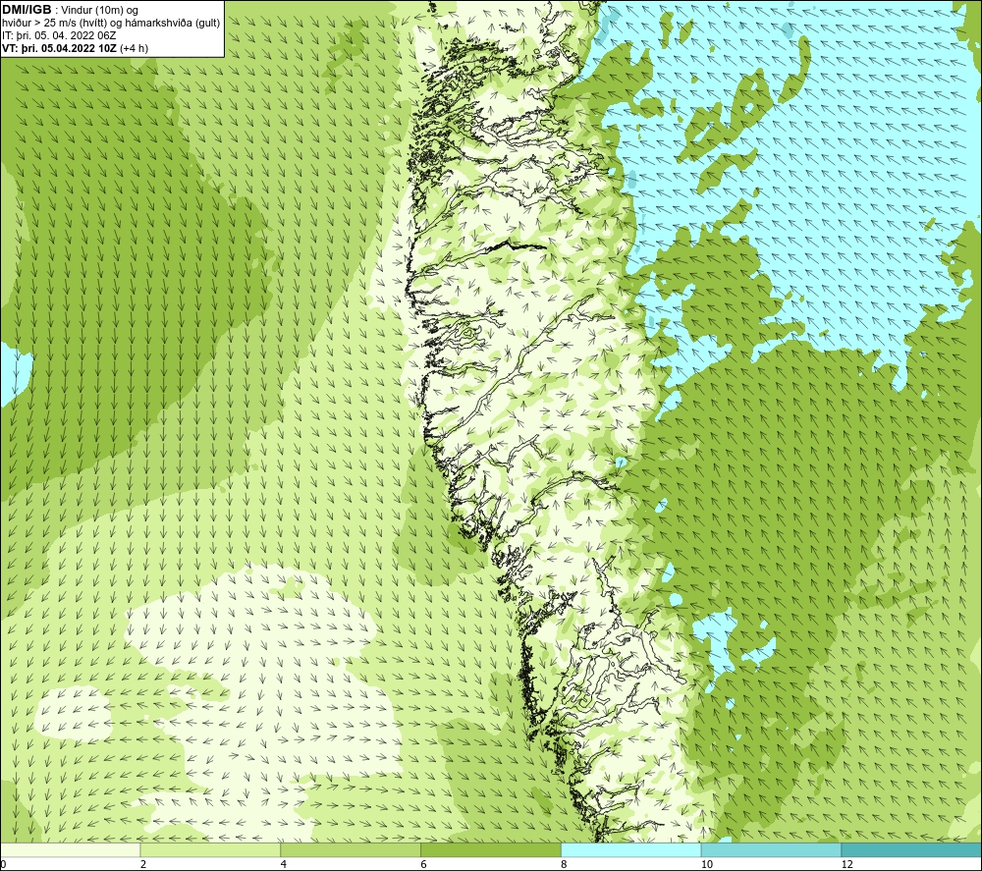982x871 pixels.
Task: Click the 'IT: þri. 05. 04. 2022 06Z' line
Action: (x=59, y=35)
